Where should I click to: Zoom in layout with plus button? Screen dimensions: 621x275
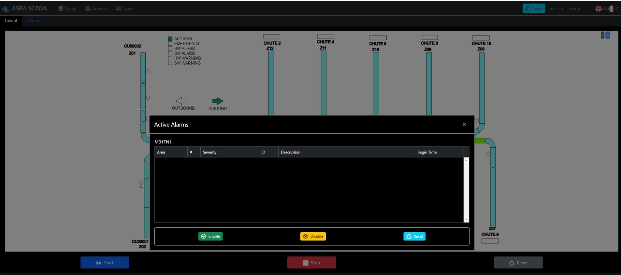[x=608, y=35]
